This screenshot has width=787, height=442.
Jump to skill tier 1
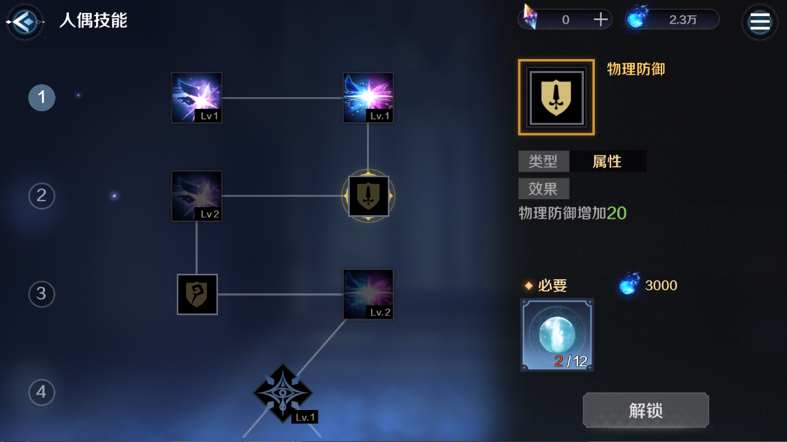click(x=41, y=97)
